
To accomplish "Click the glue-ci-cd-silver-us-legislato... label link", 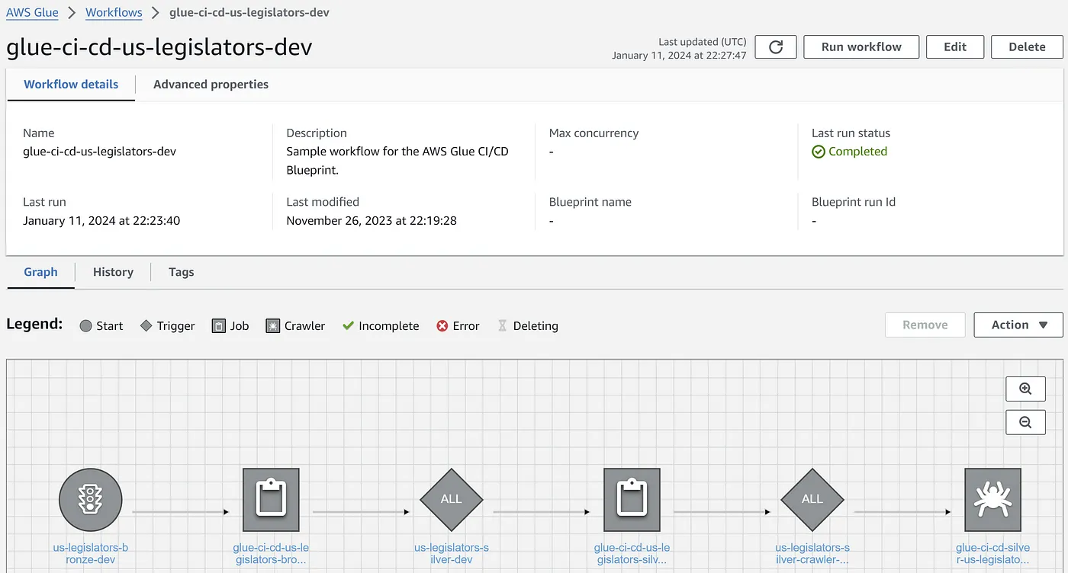I will coord(992,553).
